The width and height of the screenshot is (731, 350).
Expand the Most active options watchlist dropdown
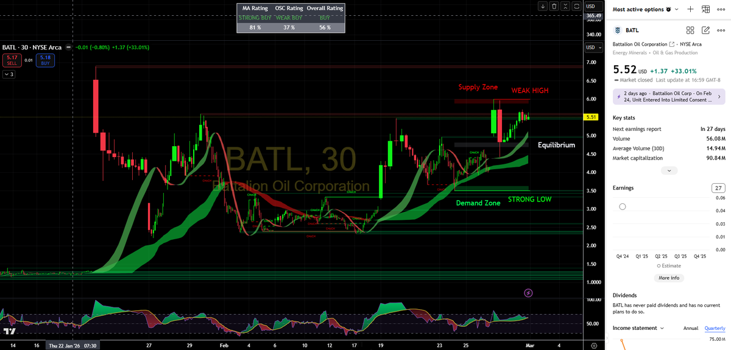676,9
